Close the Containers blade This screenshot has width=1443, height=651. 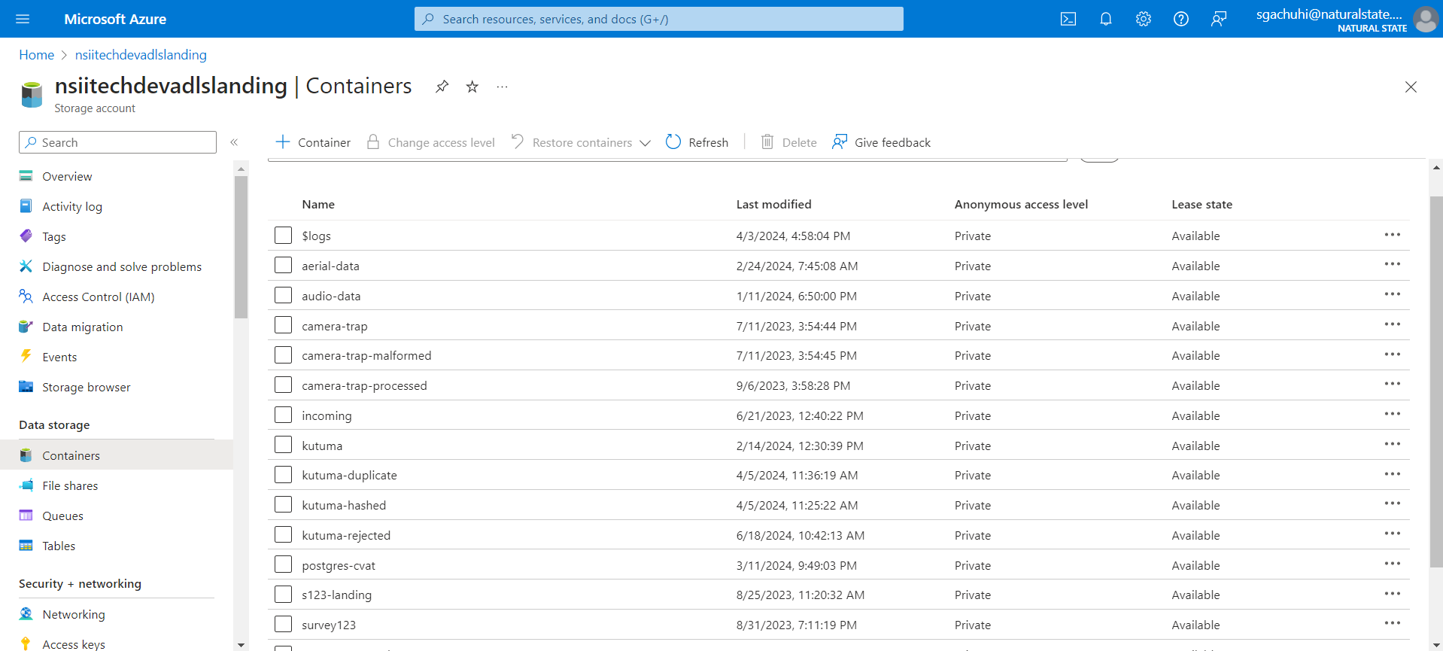point(1411,87)
